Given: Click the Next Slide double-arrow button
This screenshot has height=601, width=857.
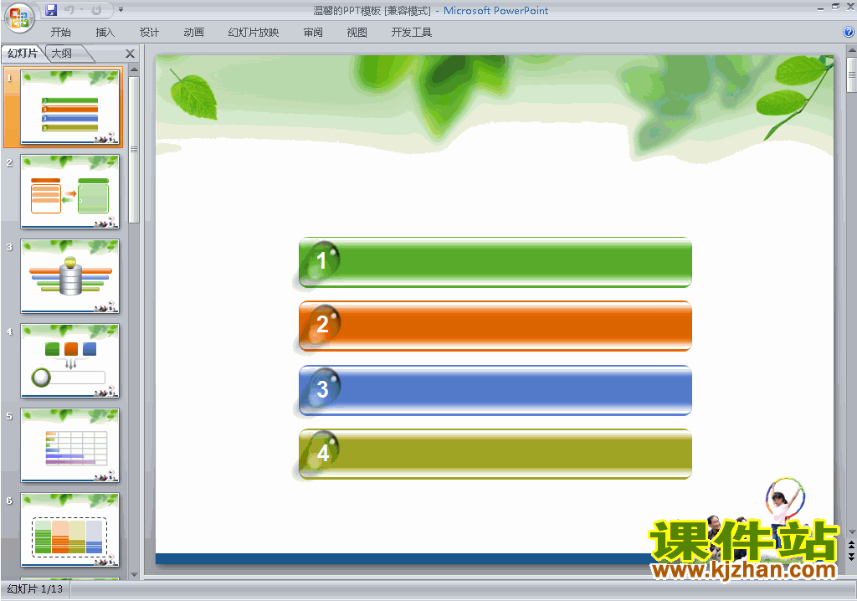Looking at the screenshot, I should tap(851, 556).
